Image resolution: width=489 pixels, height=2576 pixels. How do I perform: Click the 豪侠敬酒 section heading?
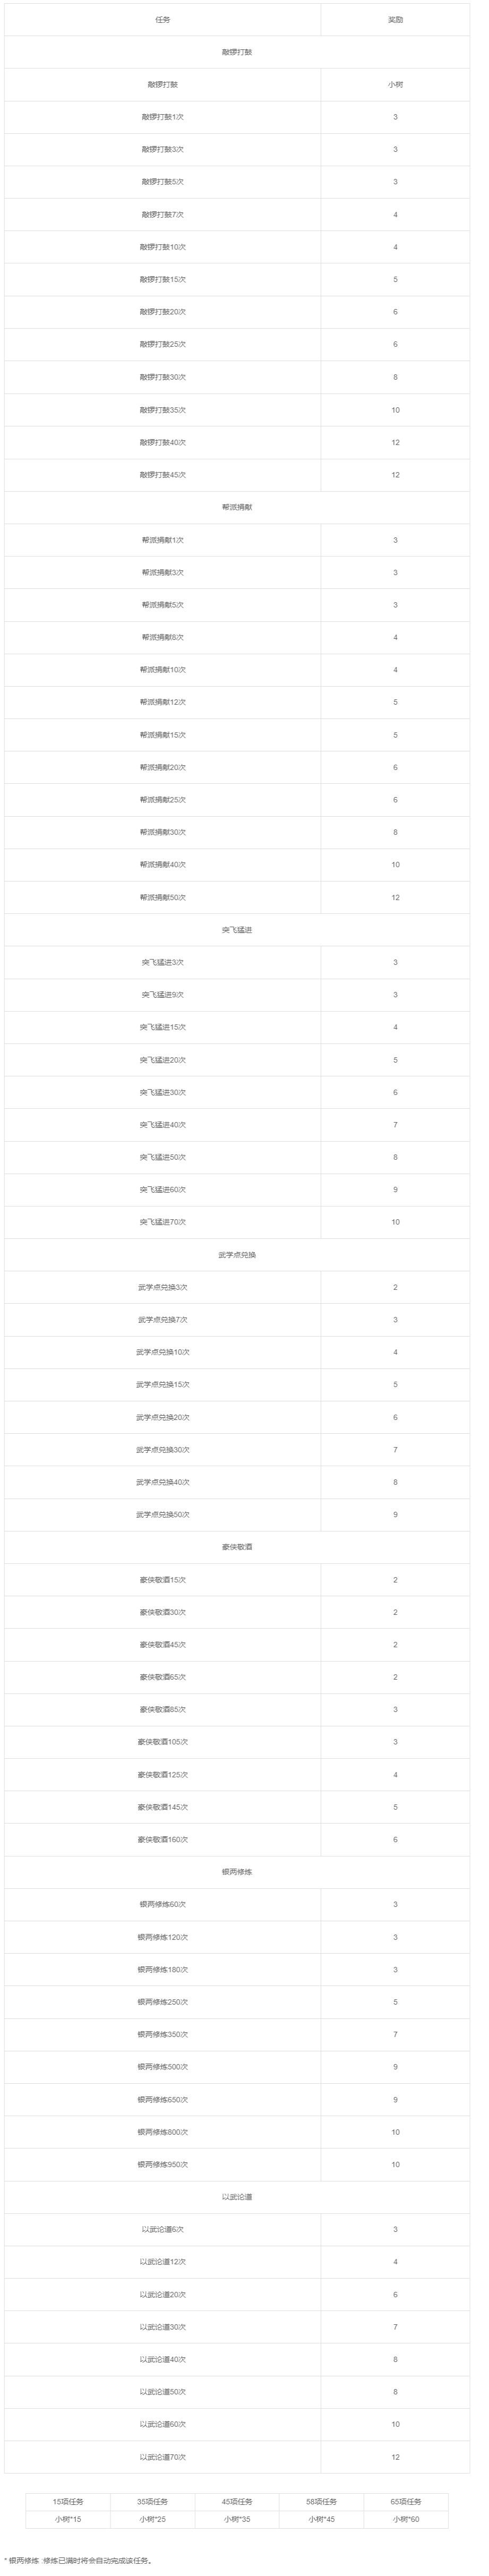(x=237, y=1547)
